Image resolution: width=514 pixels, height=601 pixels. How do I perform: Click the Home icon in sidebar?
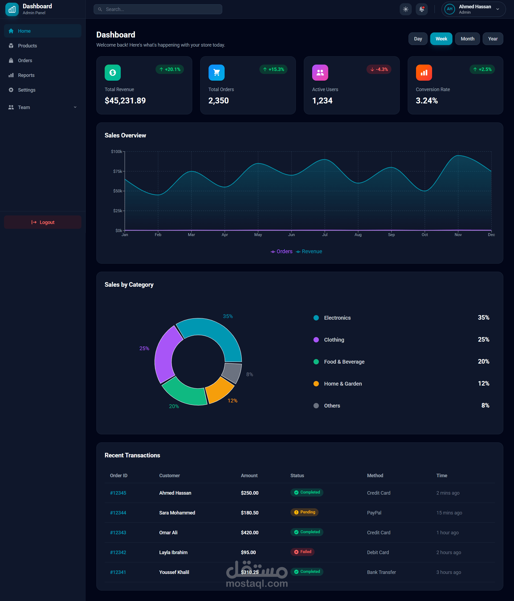click(x=11, y=31)
